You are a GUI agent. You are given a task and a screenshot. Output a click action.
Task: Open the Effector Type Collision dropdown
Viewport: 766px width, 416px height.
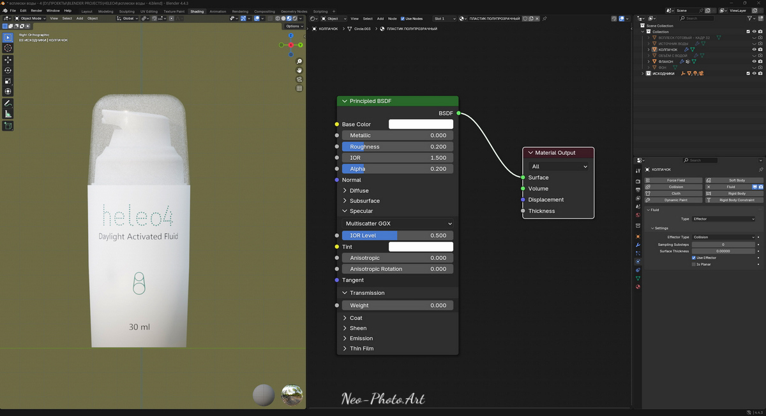pos(724,237)
